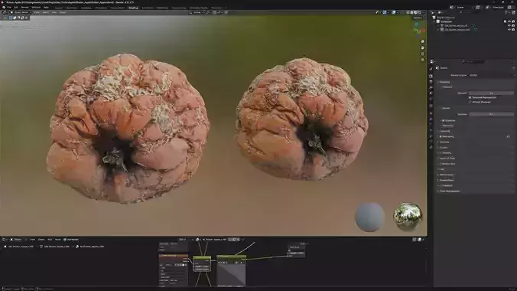Toggle camera view in viewport
517x291 pixels.
tap(422, 54)
